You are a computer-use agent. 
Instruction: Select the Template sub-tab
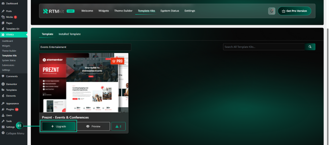click(x=48, y=34)
